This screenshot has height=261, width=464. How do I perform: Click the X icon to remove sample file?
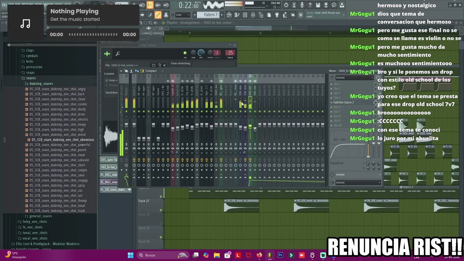point(164,65)
